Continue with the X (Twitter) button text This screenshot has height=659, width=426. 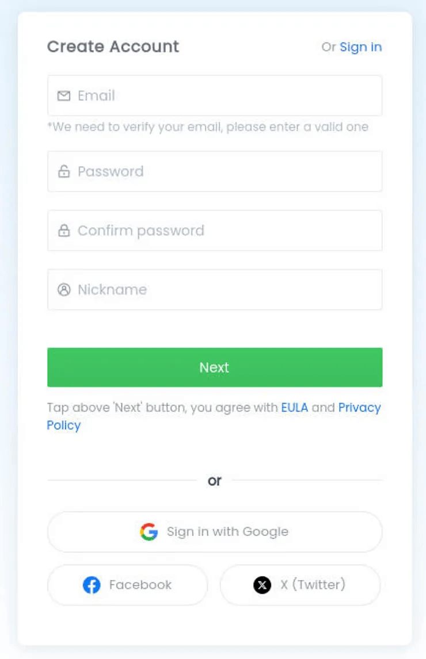tap(313, 585)
